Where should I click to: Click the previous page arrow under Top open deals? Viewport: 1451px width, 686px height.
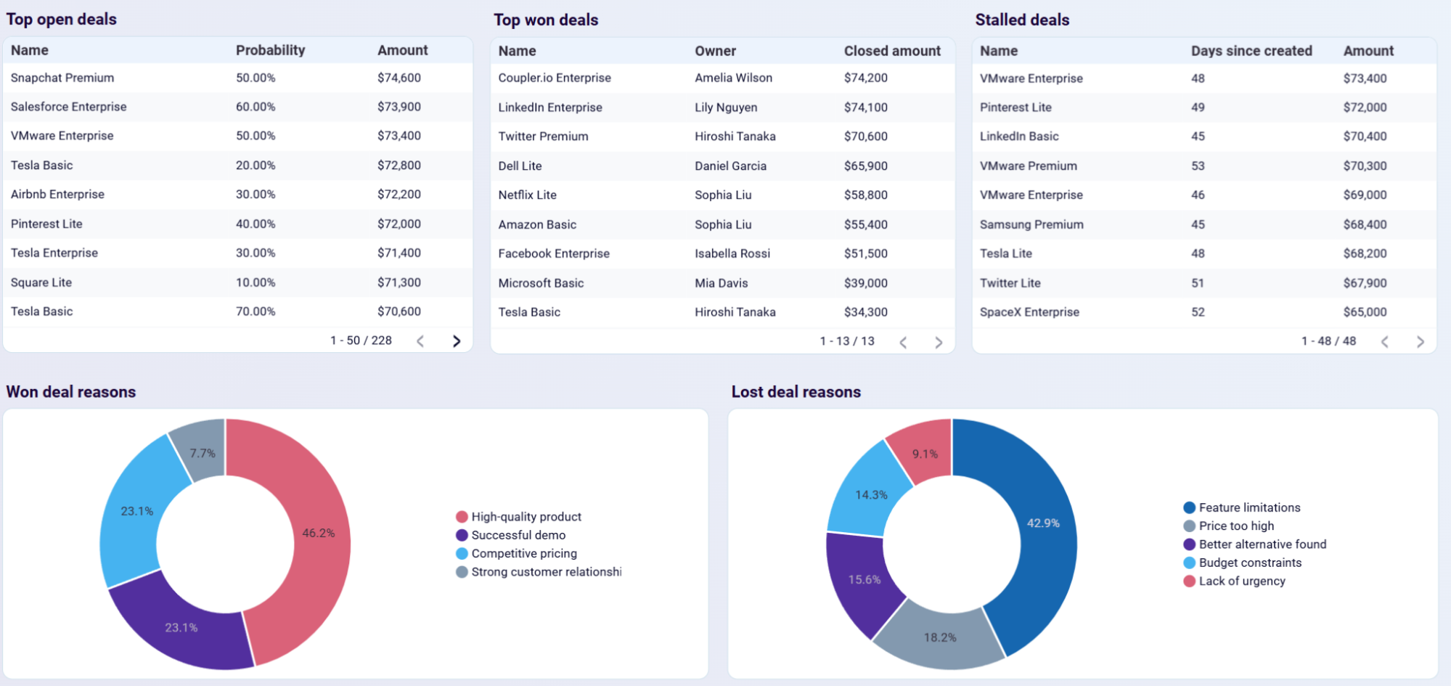(420, 340)
